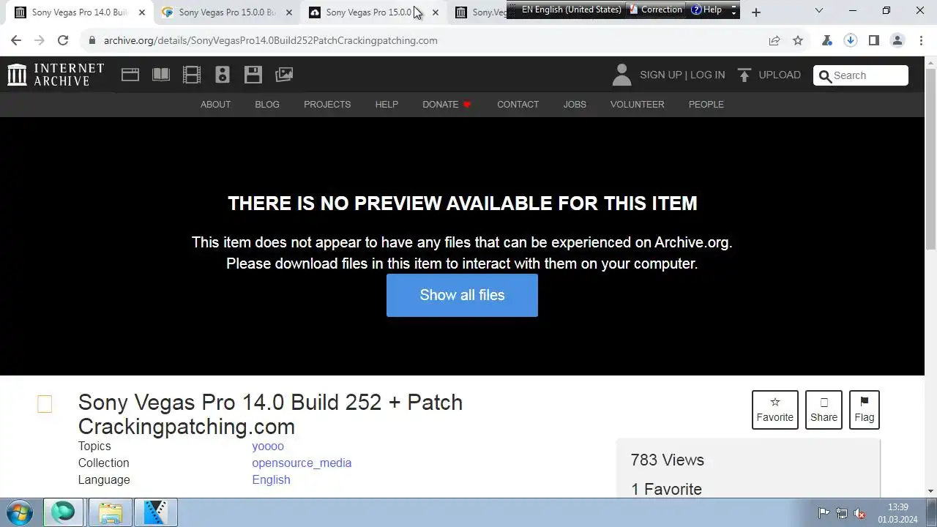This screenshot has width=937, height=527.
Task: Open the Software floppy disk icon
Action: point(253,75)
